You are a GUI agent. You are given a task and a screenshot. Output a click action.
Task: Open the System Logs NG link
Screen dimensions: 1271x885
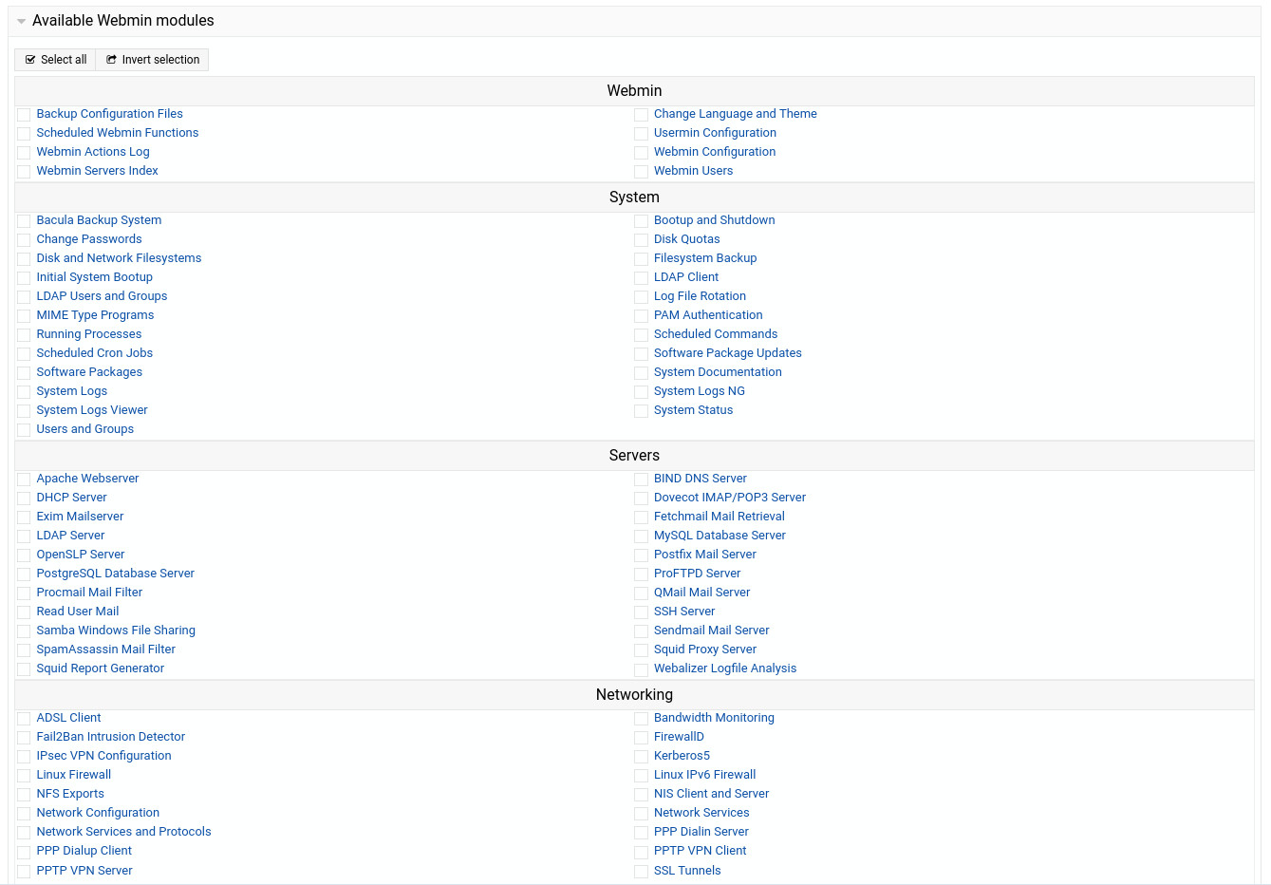(700, 391)
